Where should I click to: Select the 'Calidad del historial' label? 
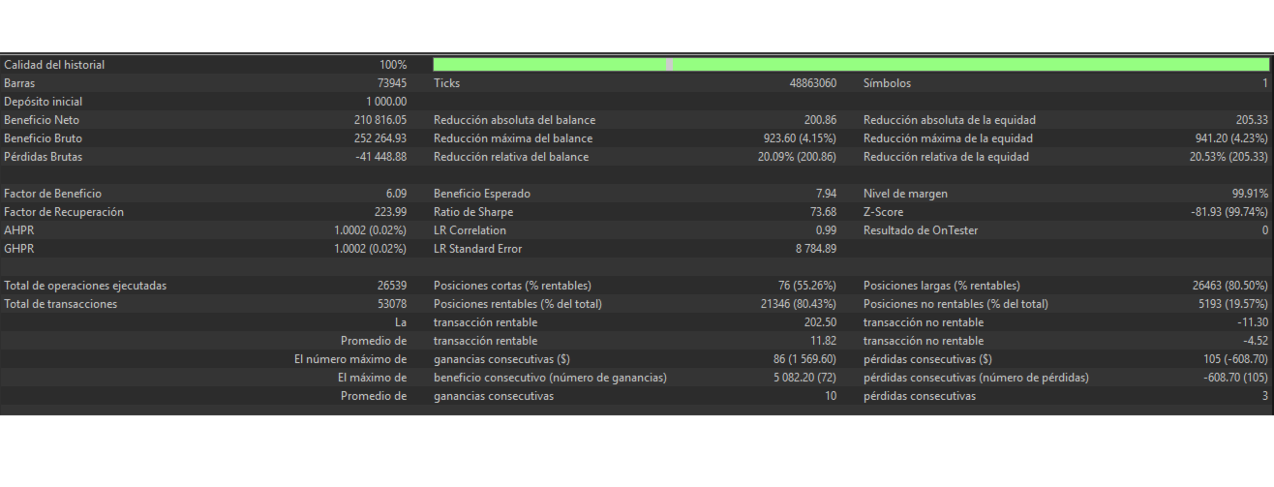click(x=54, y=65)
